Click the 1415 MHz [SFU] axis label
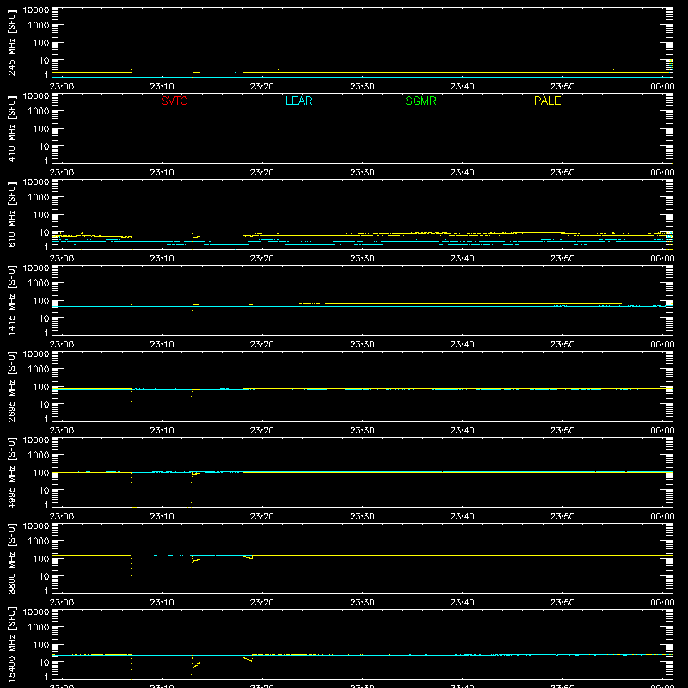Screen dimensions: 688x688 tap(11, 300)
